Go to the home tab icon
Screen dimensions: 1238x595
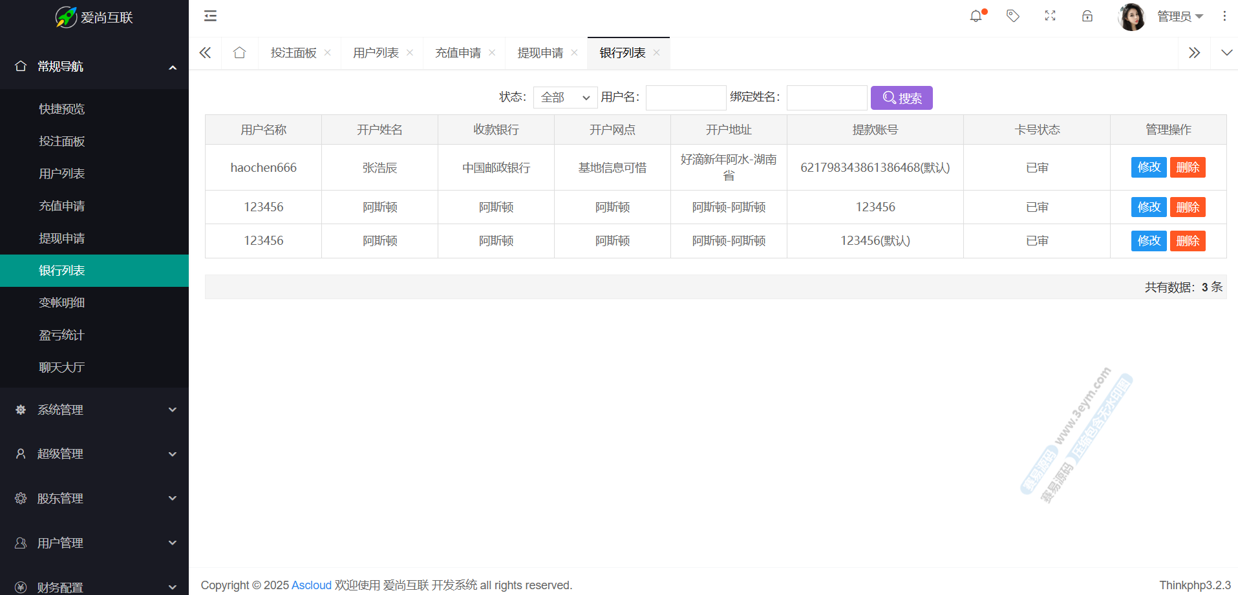tap(239, 53)
